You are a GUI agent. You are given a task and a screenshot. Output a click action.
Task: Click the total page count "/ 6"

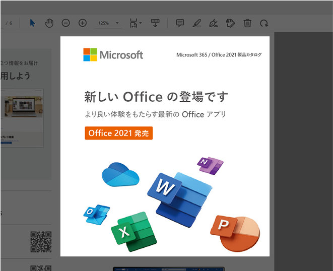tap(9, 23)
